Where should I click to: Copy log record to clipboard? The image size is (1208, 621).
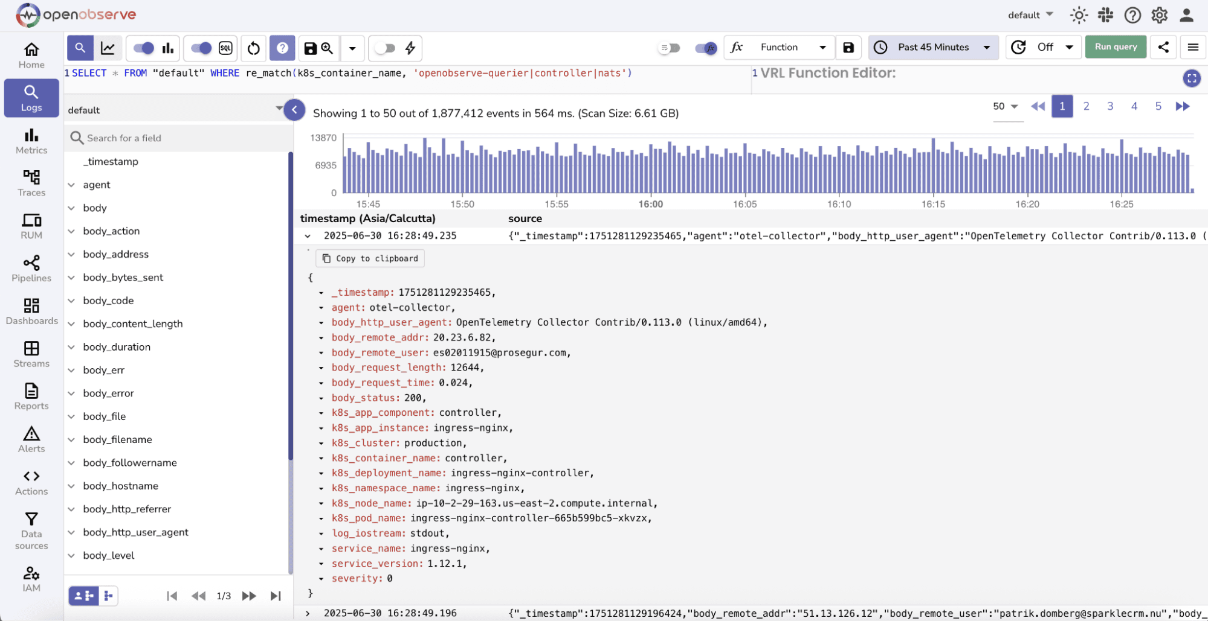[x=370, y=258]
